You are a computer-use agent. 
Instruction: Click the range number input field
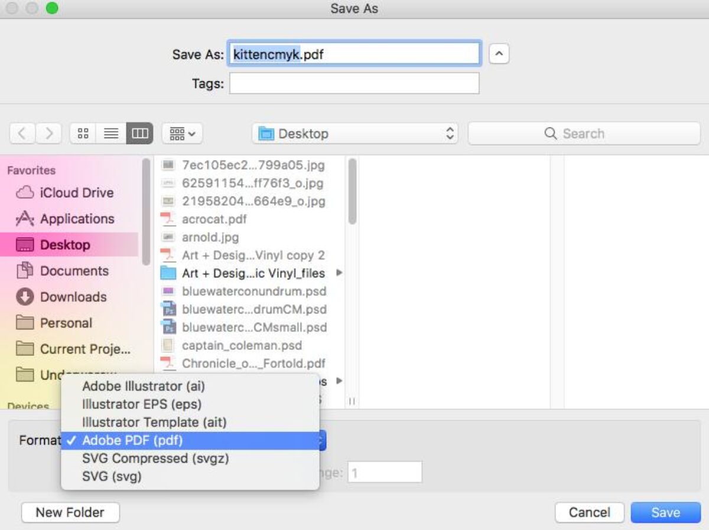385,473
